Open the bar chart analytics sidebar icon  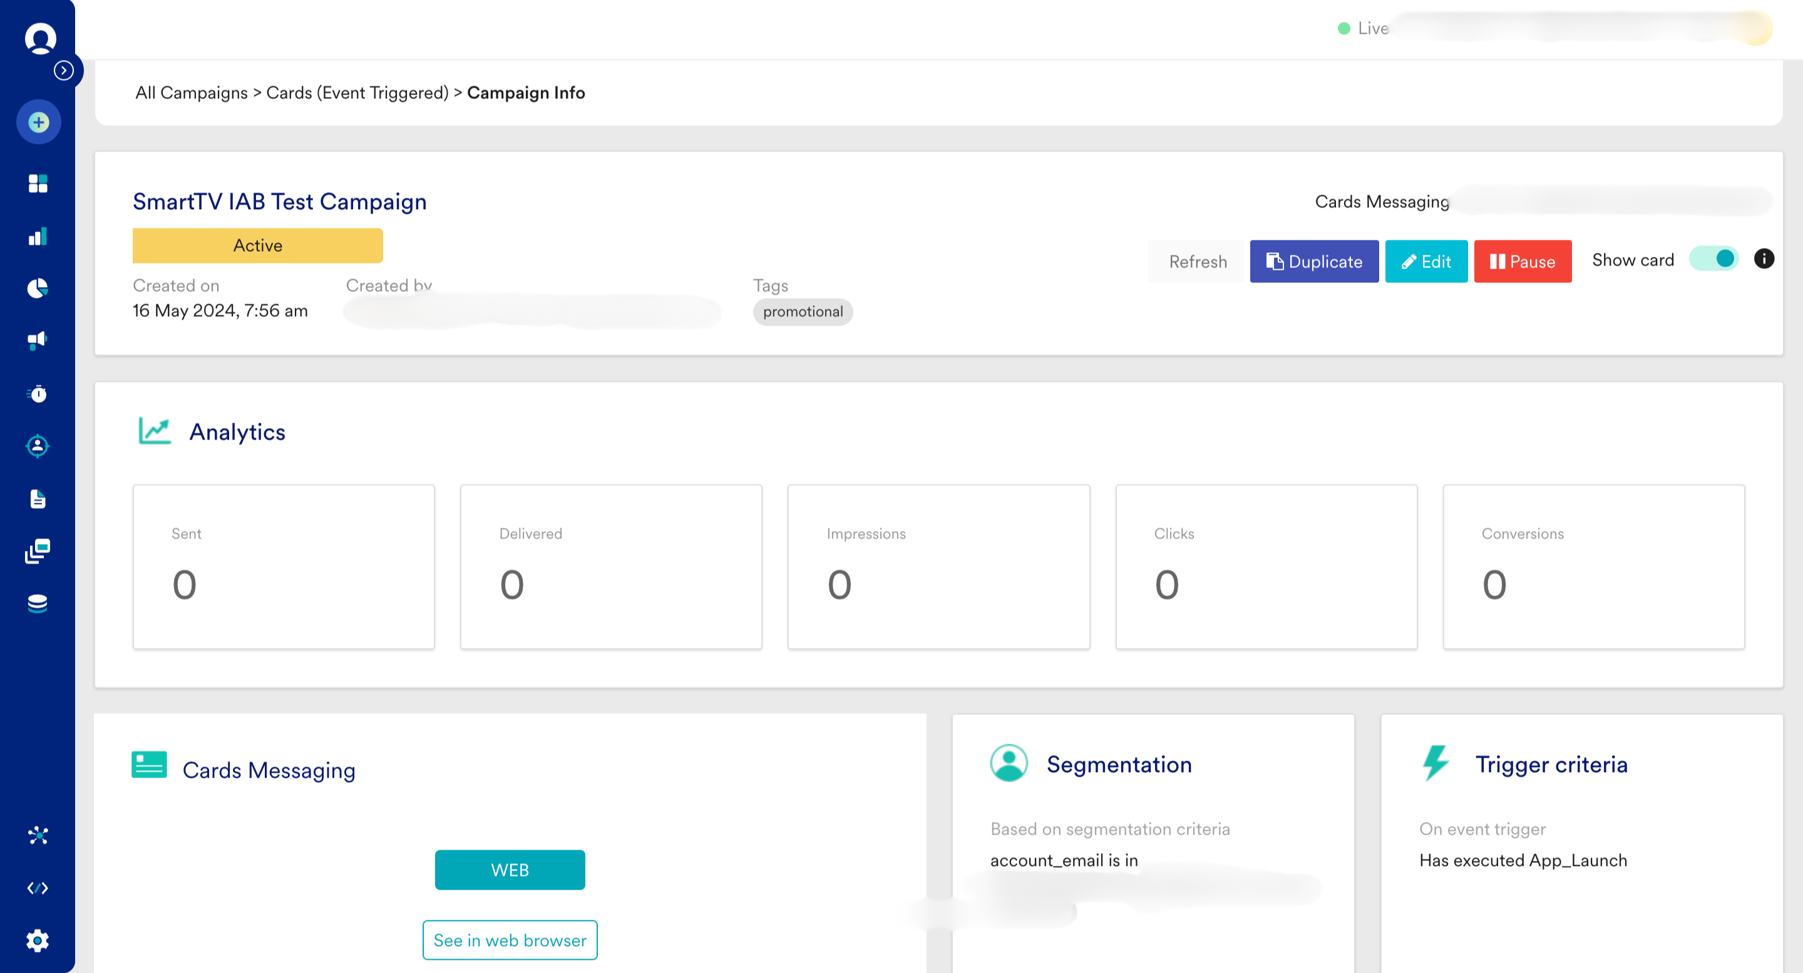pyautogui.click(x=38, y=237)
